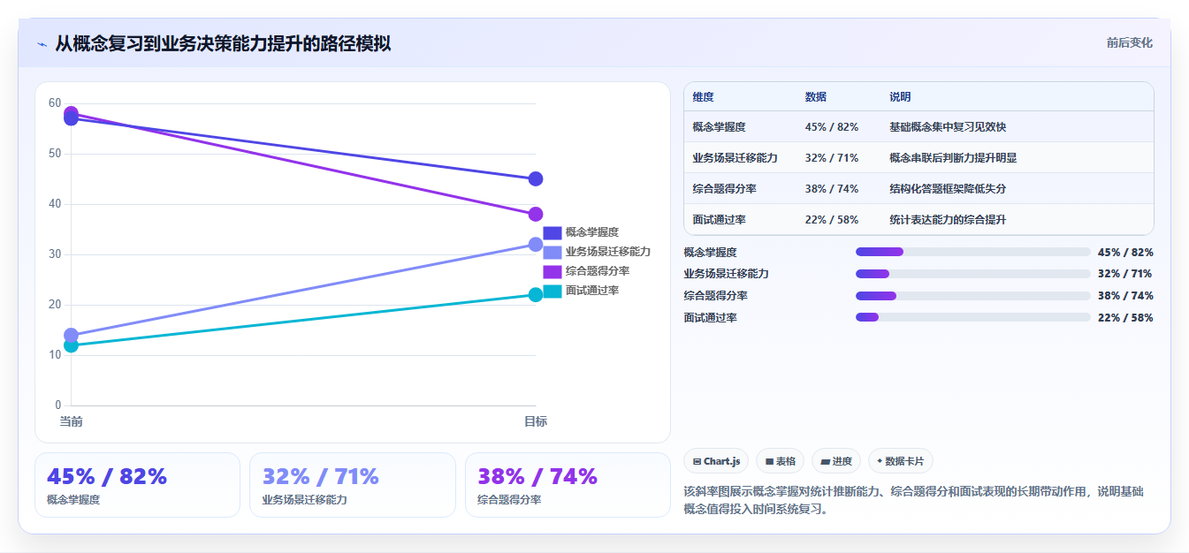
Task: Toggle 面试通过率 legend color swatch
Action: pyautogui.click(x=553, y=291)
